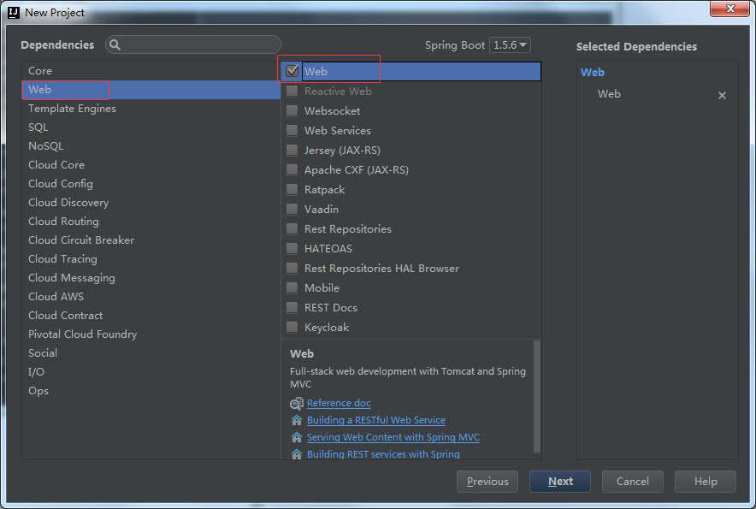Check the Keycloak checkbox
The width and height of the screenshot is (756, 509).
pyautogui.click(x=292, y=327)
